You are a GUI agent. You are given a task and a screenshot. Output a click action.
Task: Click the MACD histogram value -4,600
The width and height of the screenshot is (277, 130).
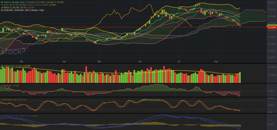(35, 116)
